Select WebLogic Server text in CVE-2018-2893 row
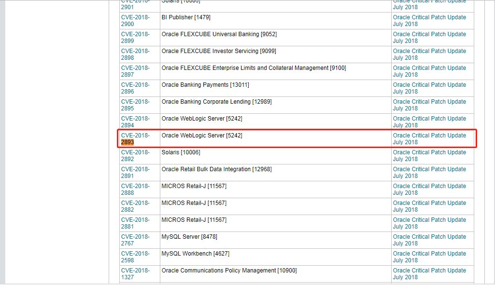This screenshot has height=285, width=495. tap(202, 136)
